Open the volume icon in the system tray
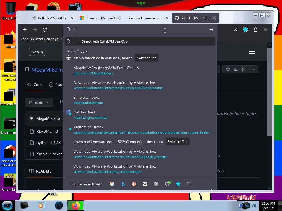Image resolution: width=282 pixels, height=211 pixels. pos(254,206)
